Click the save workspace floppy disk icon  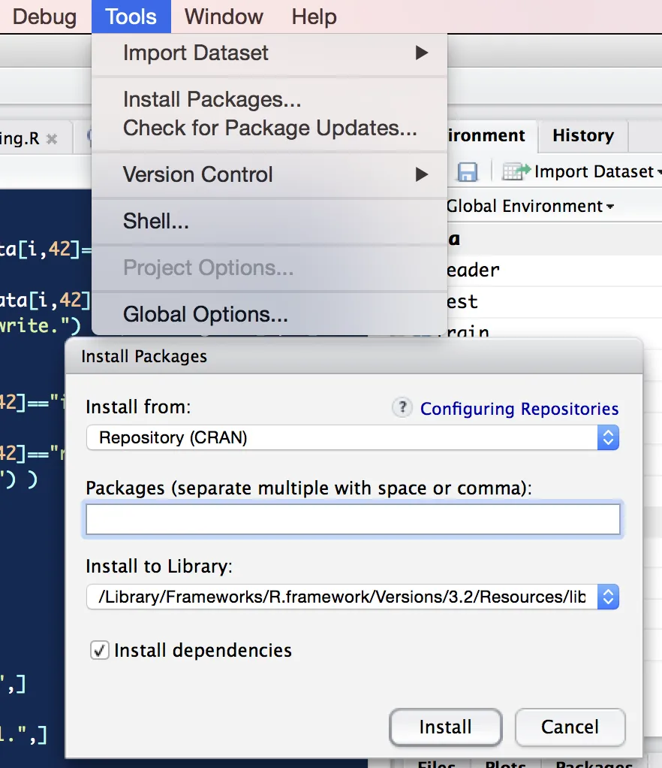(467, 172)
